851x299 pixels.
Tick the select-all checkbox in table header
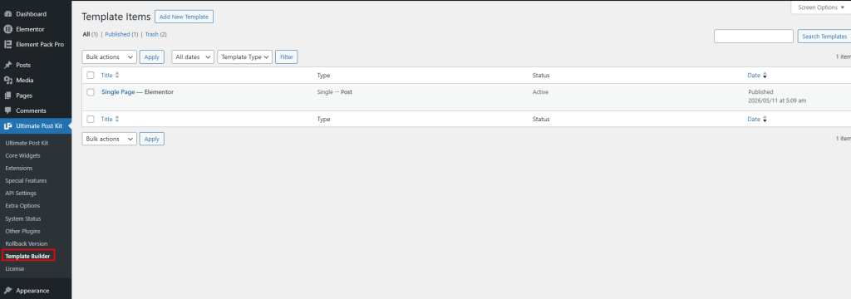(x=91, y=76)
